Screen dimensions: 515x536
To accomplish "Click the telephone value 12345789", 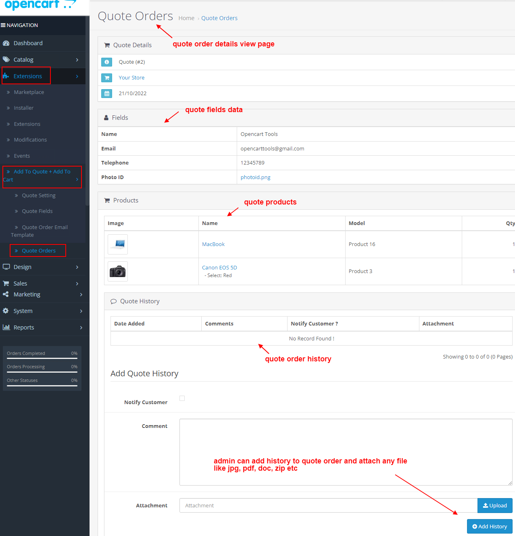I will (x=252, y=163).
